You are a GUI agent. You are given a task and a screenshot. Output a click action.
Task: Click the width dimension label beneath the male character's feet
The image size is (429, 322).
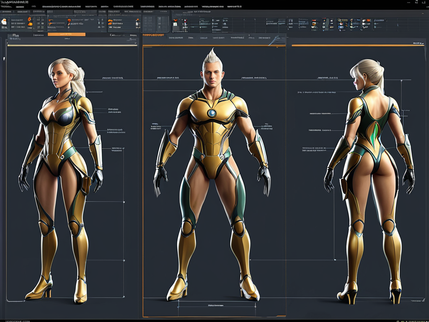(216, 306)
